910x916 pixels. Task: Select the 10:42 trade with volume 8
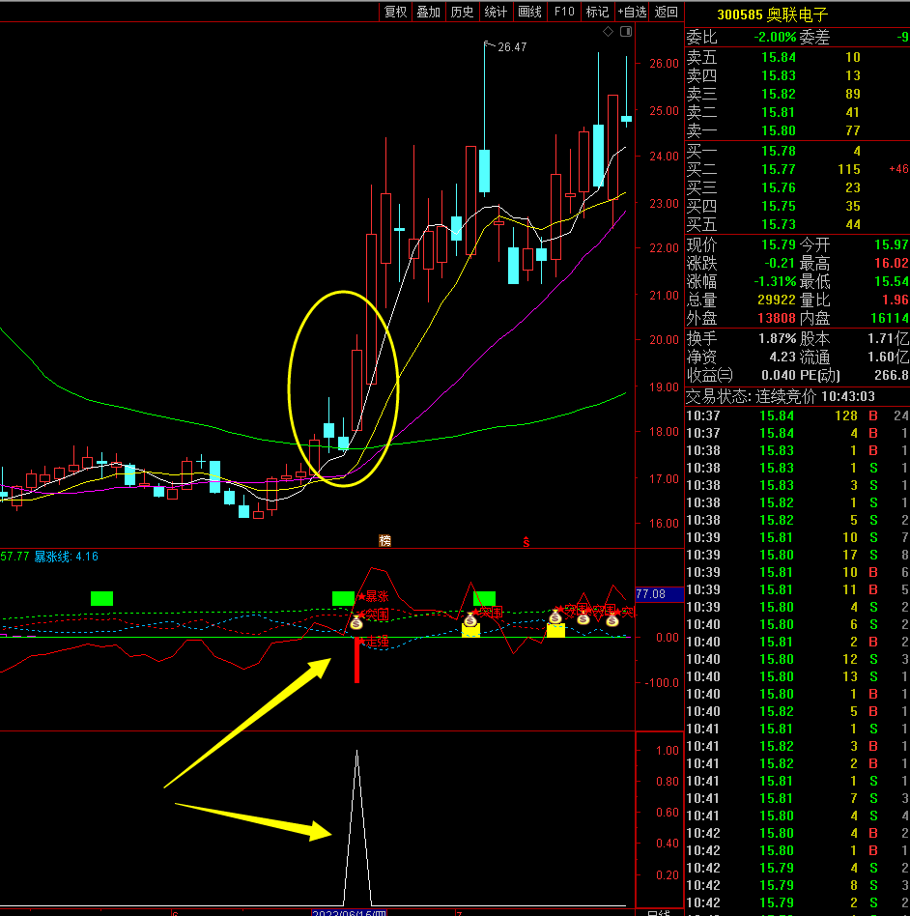point(797,885)
